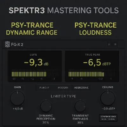Viewport: 127px width, 127px height.
Task: Click the Slate Digital logo icon
Action: (7, 44)
